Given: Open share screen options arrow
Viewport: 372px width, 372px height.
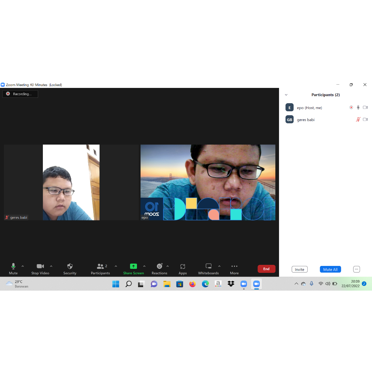Looking at the screenshot, I should click(x=144, y=266).
